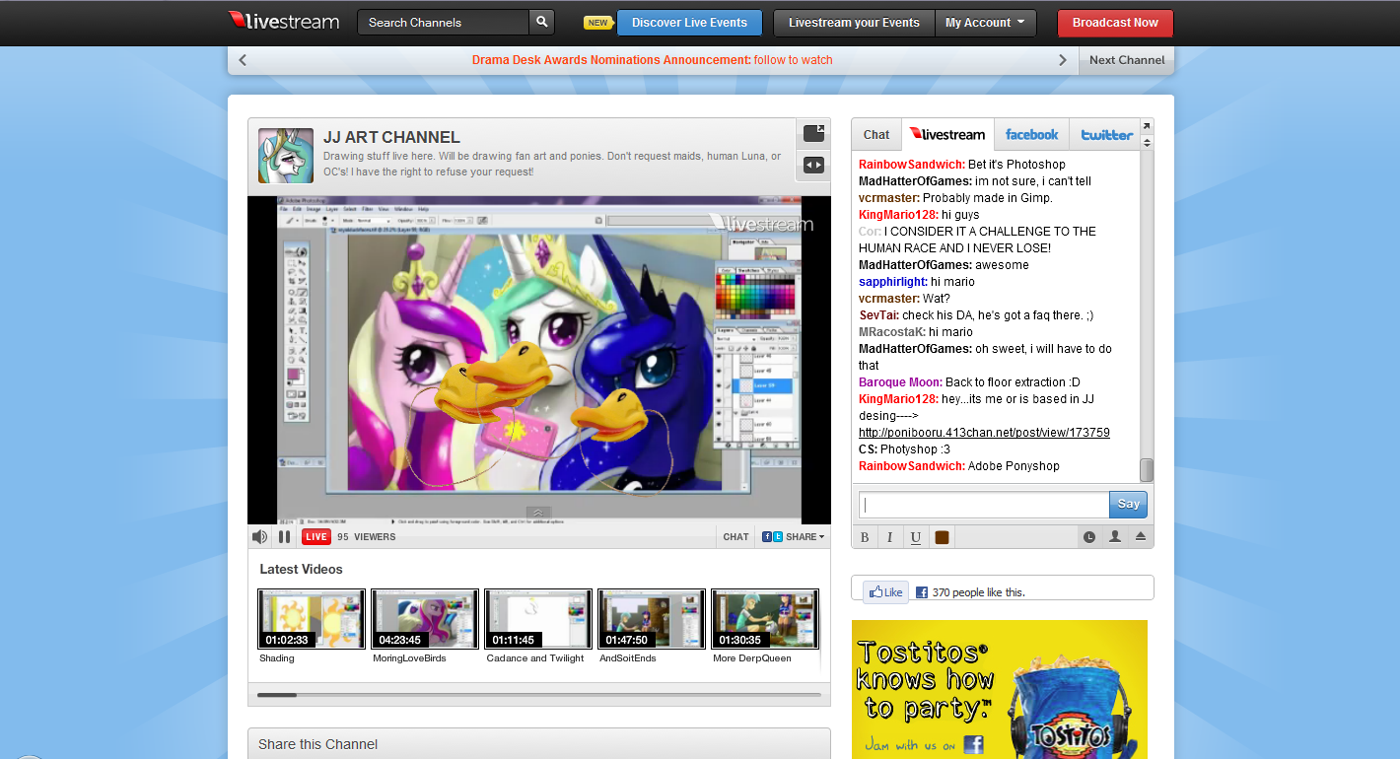Go to next announcement with right arrow

(x=1063, y=60)
